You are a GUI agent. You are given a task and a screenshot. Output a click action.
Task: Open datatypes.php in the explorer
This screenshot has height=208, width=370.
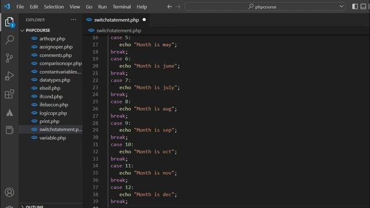55,80
